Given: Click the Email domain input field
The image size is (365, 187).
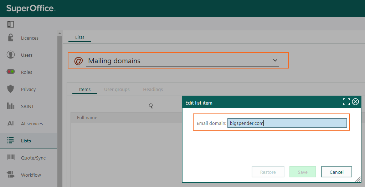Looking at the screenshot, I should (x=287, y=123).
